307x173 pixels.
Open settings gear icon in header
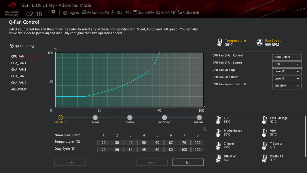53,12
